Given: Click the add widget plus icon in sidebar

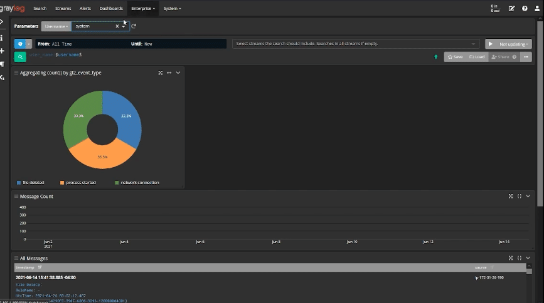Looking at the screenshot, I should (3, 51).
